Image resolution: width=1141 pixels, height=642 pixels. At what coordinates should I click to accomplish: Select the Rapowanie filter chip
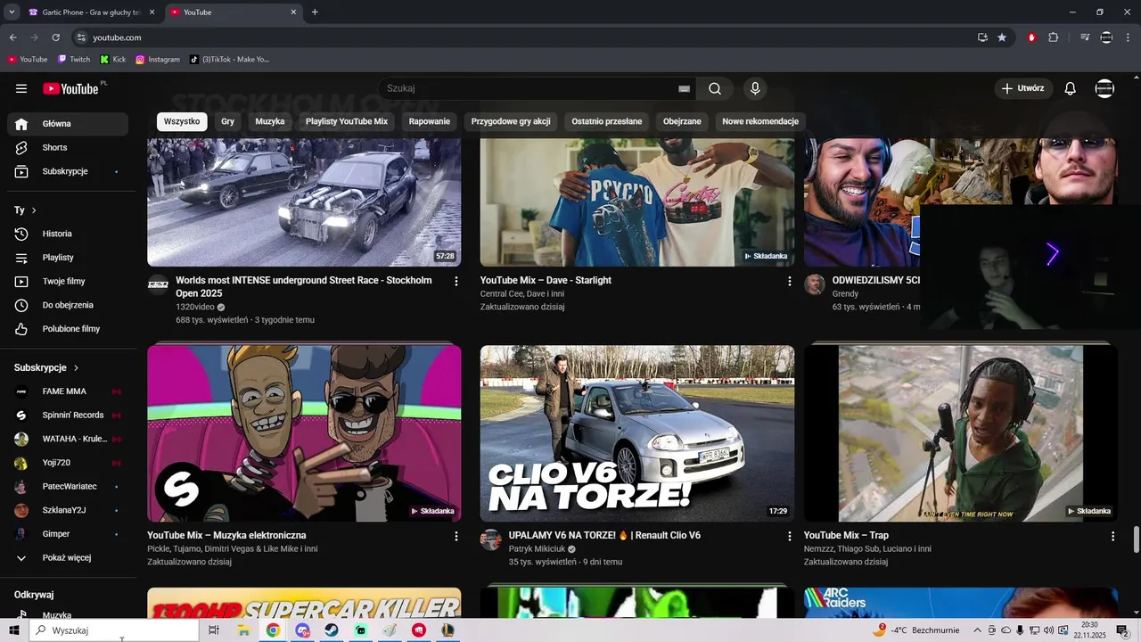tap(430, 121)
